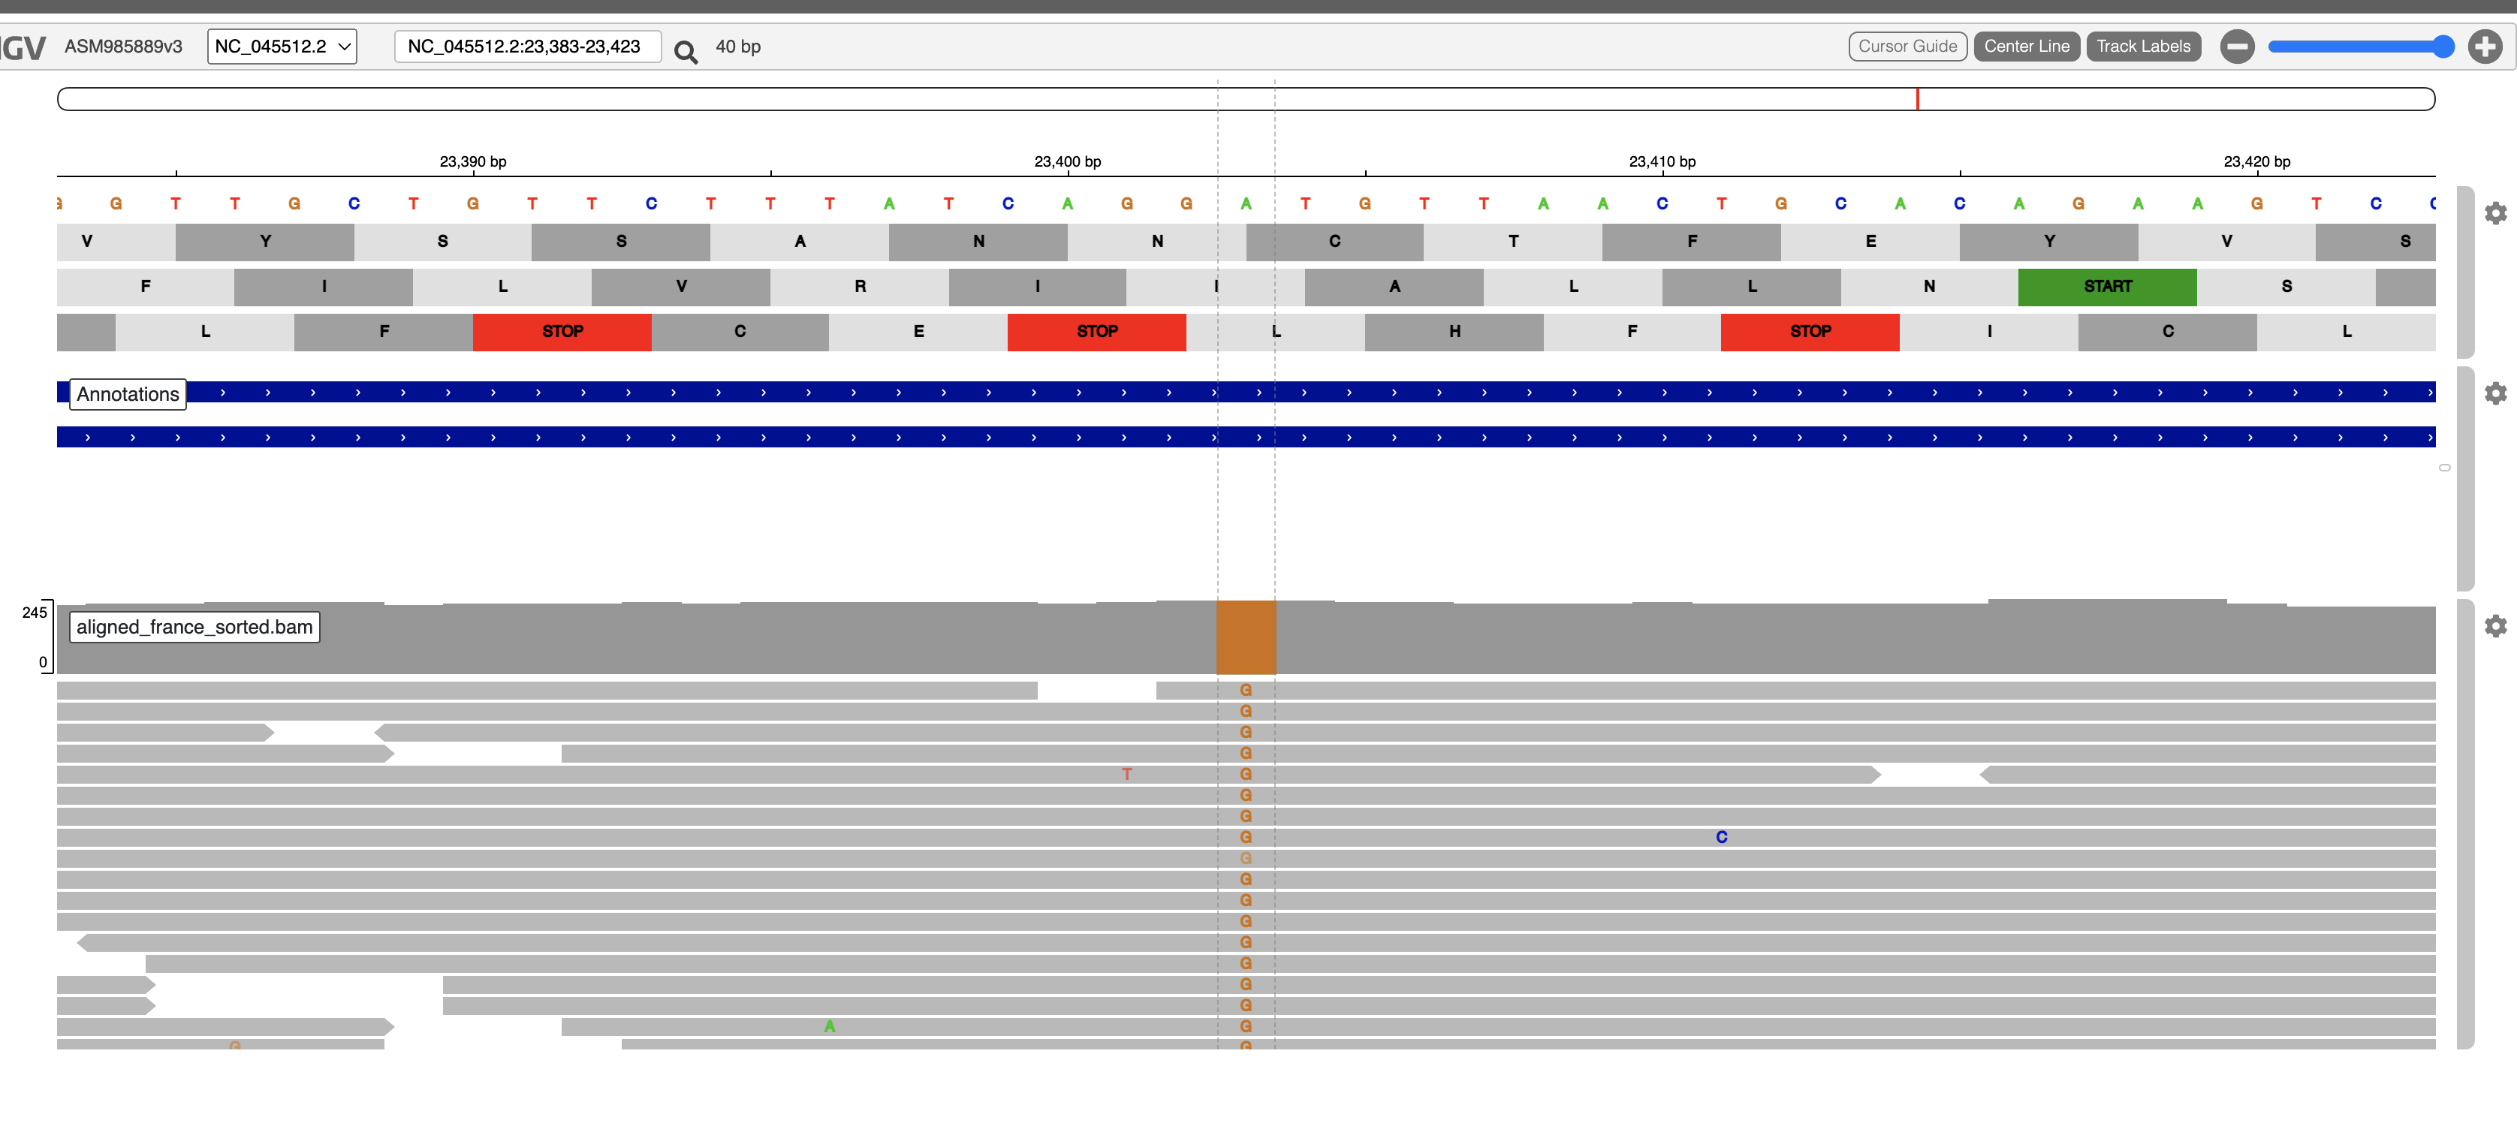The width and height of the screenshot is (2517, 1126).
Task: Click the ASM985889v3 genome name
Action: coord(123,46)
